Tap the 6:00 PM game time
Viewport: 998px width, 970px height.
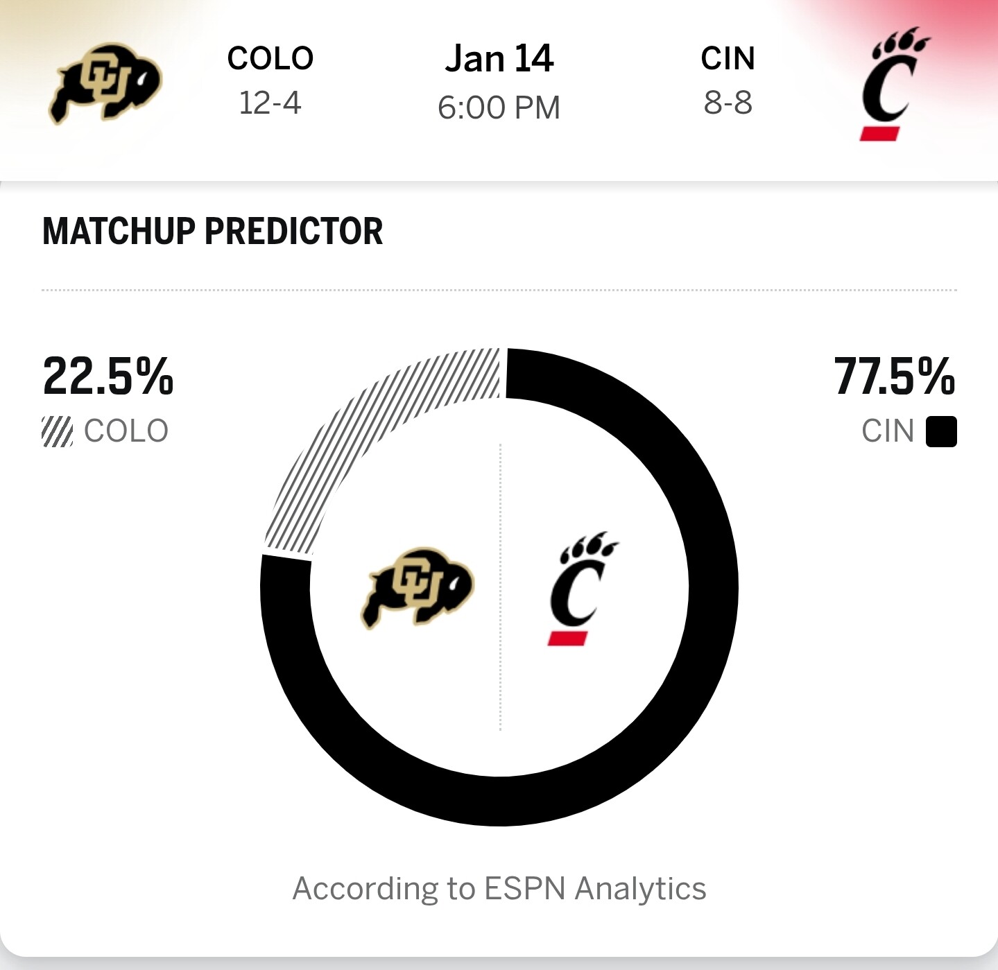[x=499, y=107]
